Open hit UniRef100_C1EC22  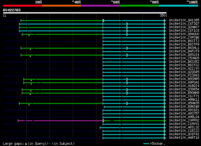(184, 131)
